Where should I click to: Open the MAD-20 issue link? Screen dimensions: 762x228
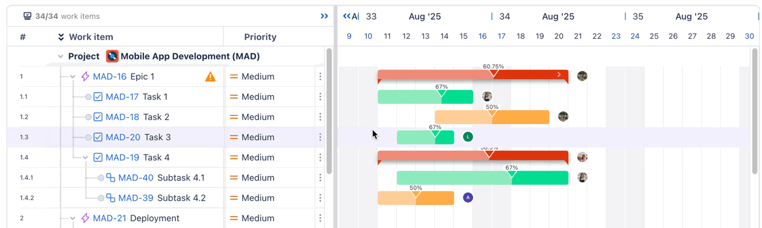[123, 137]
